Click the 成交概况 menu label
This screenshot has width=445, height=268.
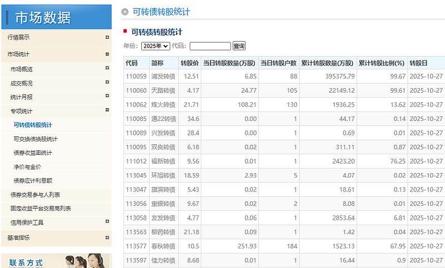tap(22, 83)
